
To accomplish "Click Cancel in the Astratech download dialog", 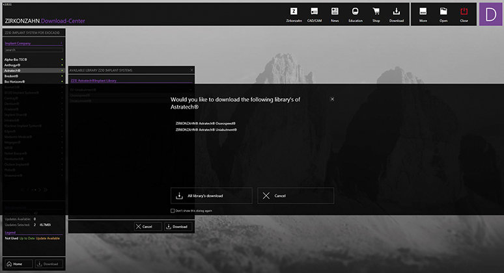I will [296, 195].
